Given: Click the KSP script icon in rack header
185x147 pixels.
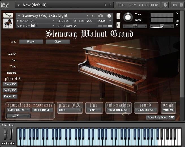Looking at the screenshot, I should (165, 5).
